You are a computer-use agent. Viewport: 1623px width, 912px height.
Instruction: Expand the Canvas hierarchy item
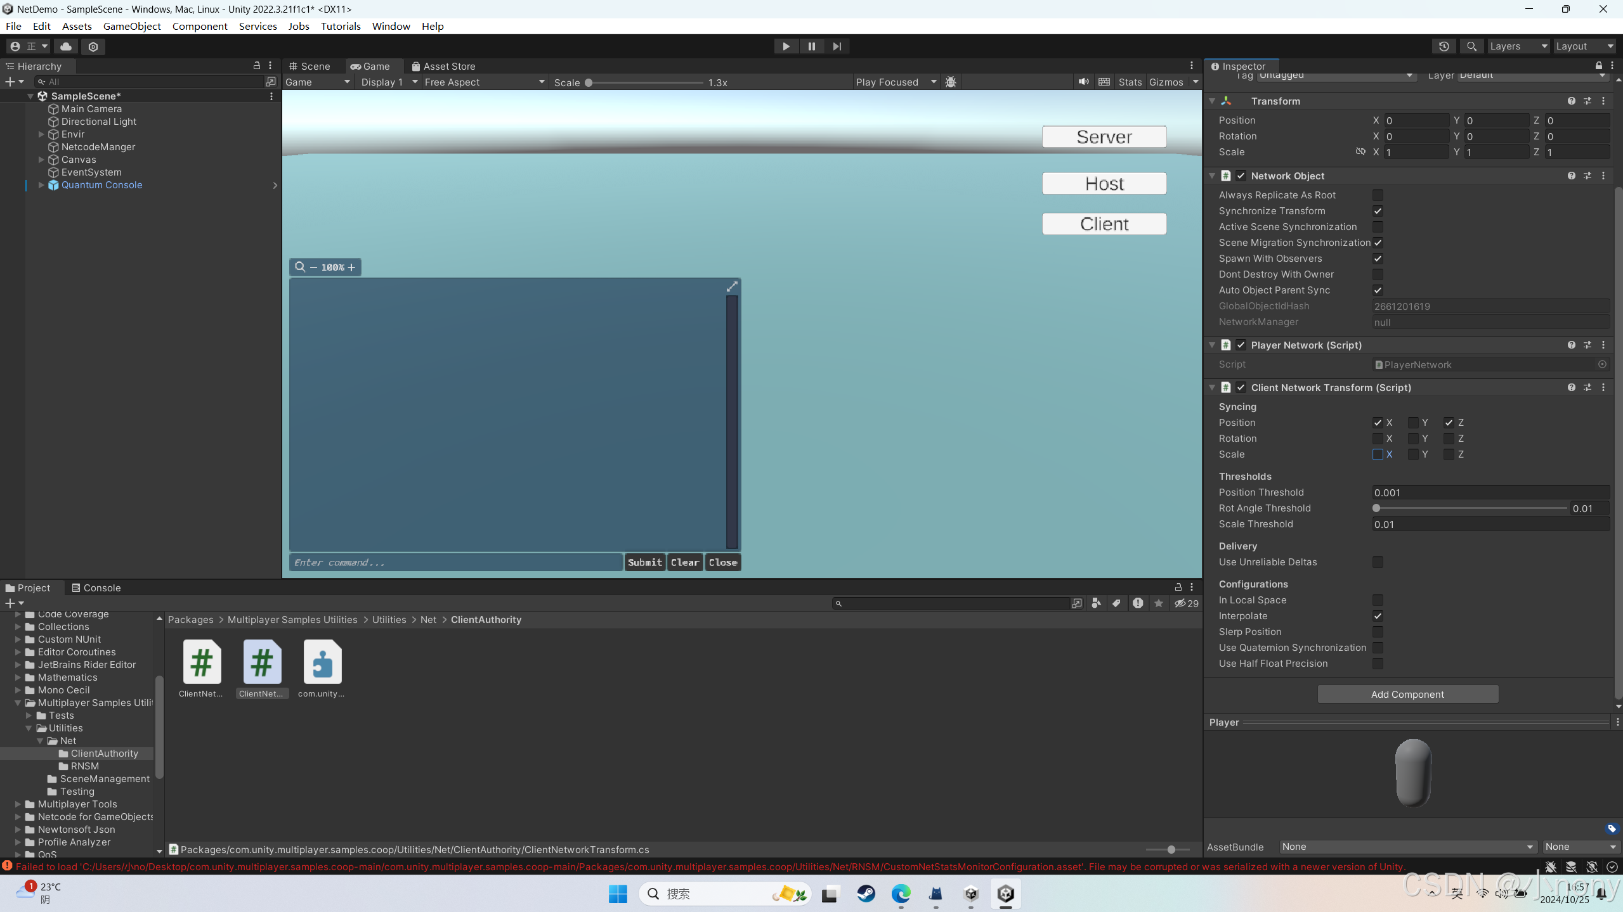[x=41, y=159]
